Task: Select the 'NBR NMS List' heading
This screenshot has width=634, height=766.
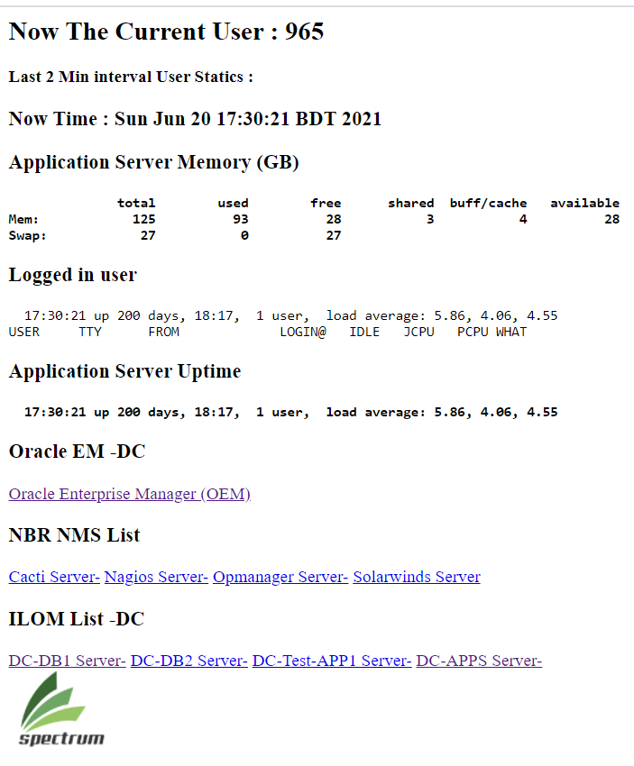Action: pos(74,535)
